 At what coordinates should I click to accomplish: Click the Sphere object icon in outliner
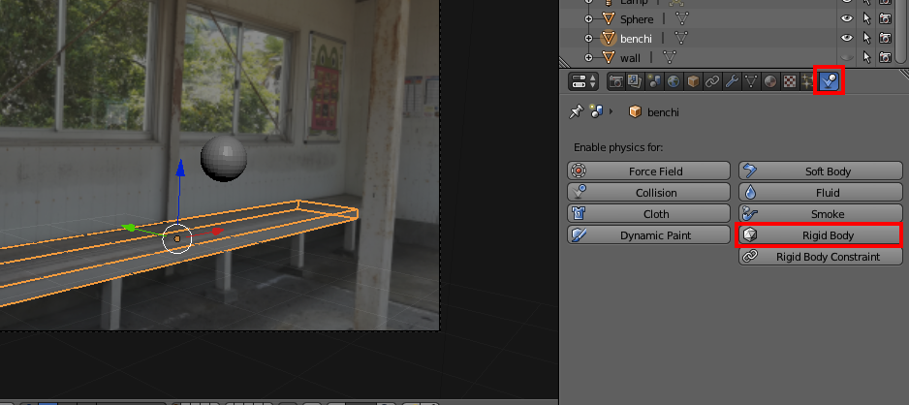pos(609,19)
